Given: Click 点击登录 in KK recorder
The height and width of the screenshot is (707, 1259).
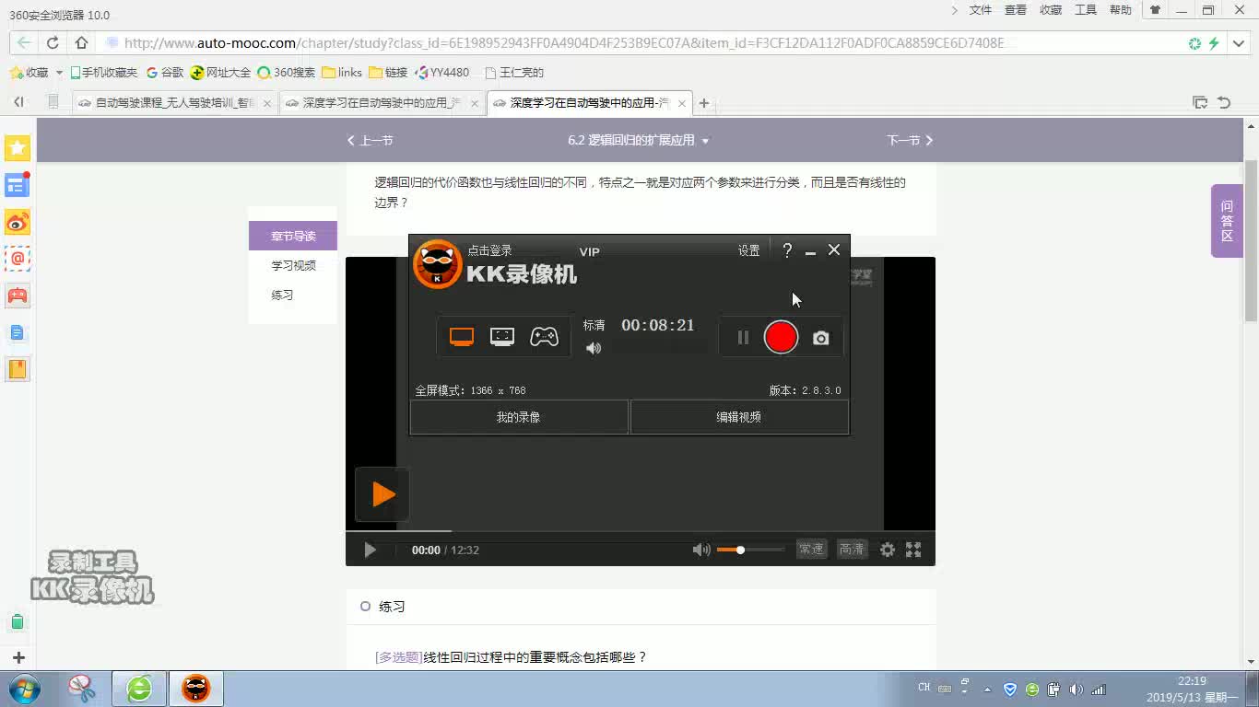Looking at the screenshot, I should (489, 250).
